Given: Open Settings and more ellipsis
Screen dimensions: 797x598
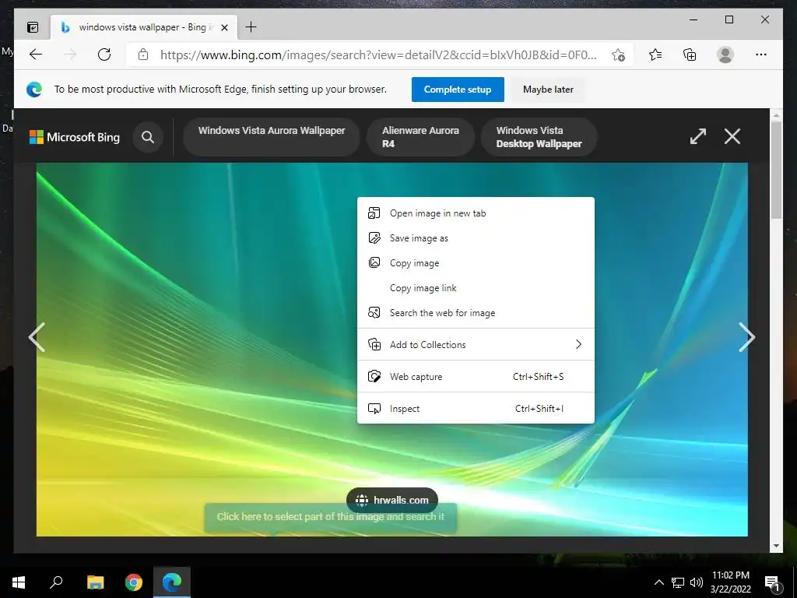Looking at the screenshot, I should point(761,55).
